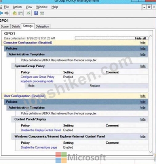Click the Up one level folder icon
Screen dimensions: 156x164
[x=15, y=13]
